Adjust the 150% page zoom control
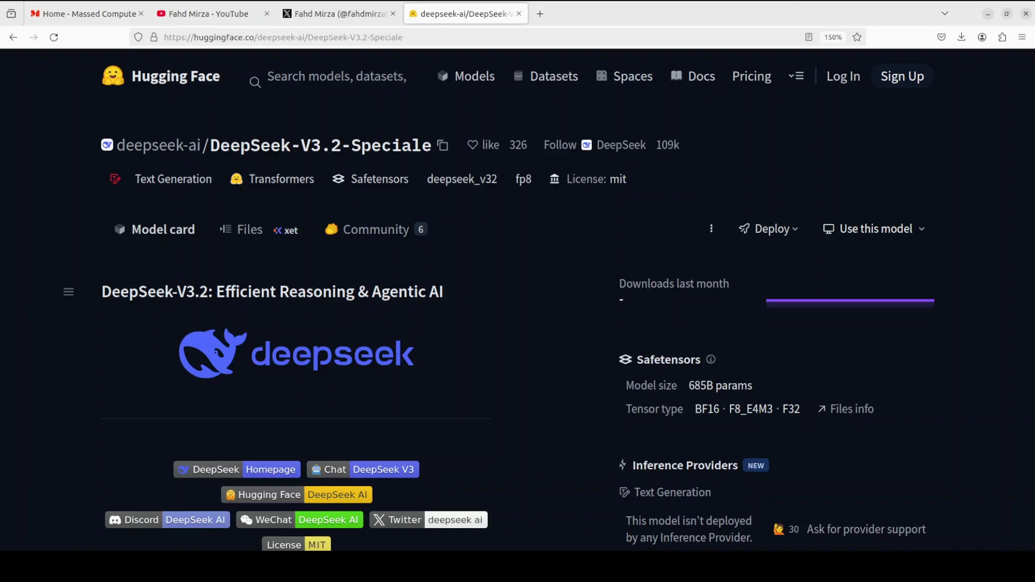The height and width of the screenshot is (582, 1035). click(x=833, y=37)
